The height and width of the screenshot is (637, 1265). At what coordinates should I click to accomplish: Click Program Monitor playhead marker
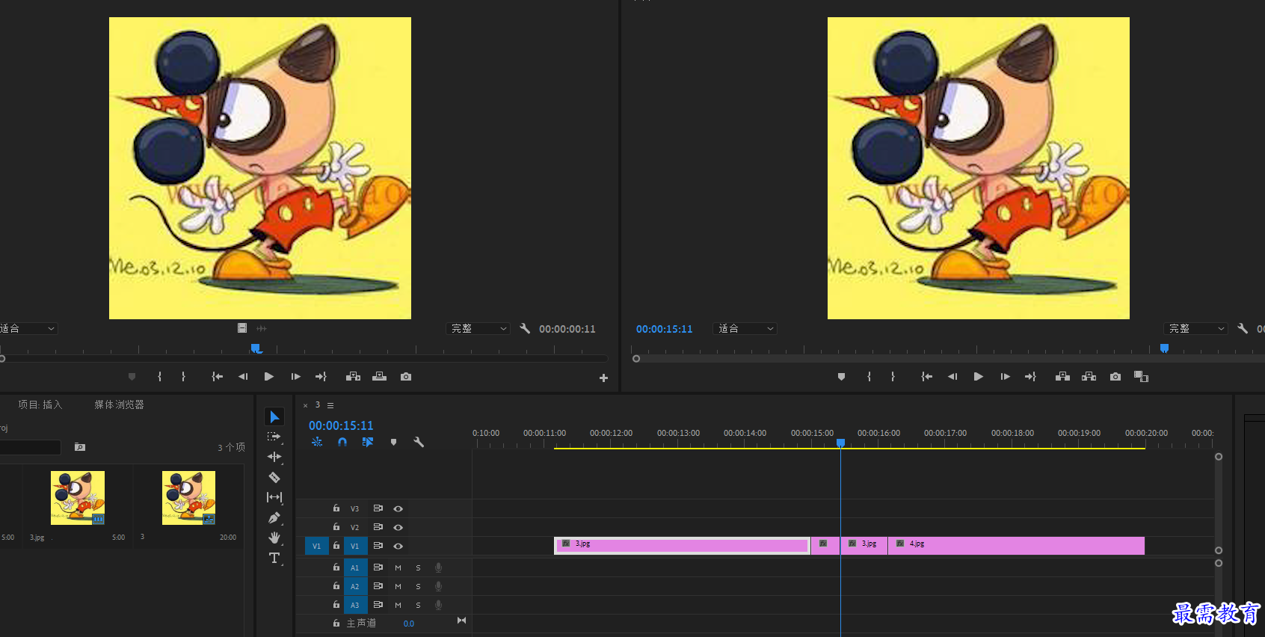[x=1164, y=348]
